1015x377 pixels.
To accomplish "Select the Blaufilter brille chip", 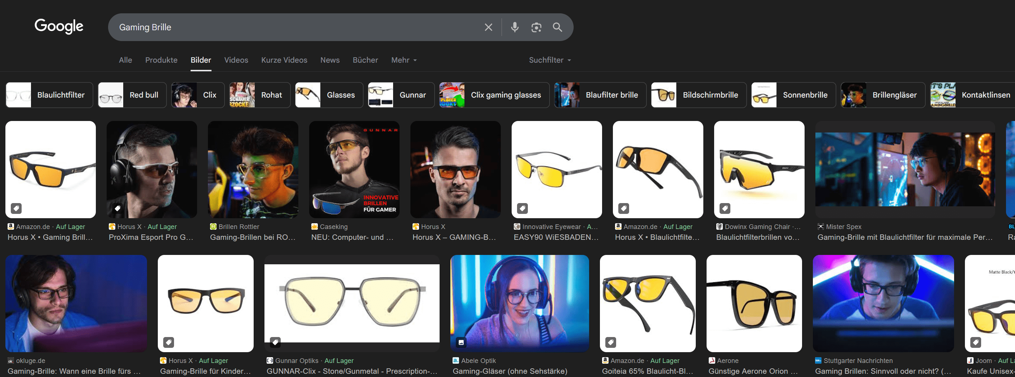I will [600, 95].
